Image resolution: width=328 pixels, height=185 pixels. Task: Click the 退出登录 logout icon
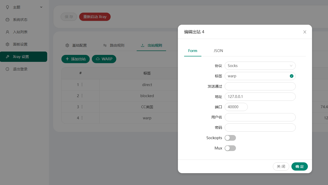[7, 69]
